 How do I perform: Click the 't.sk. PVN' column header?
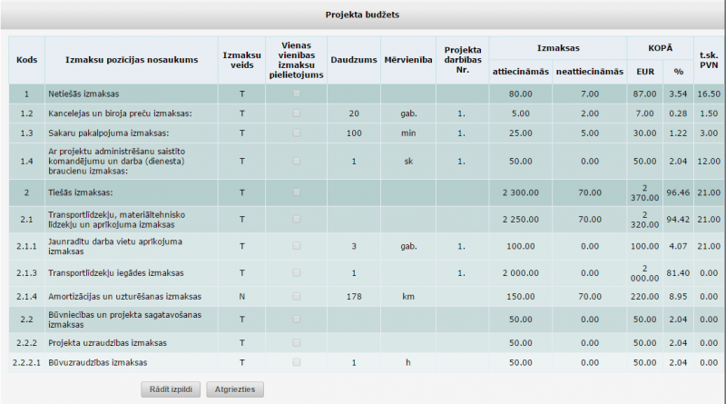pyautogui.click(x=709, y=60)
